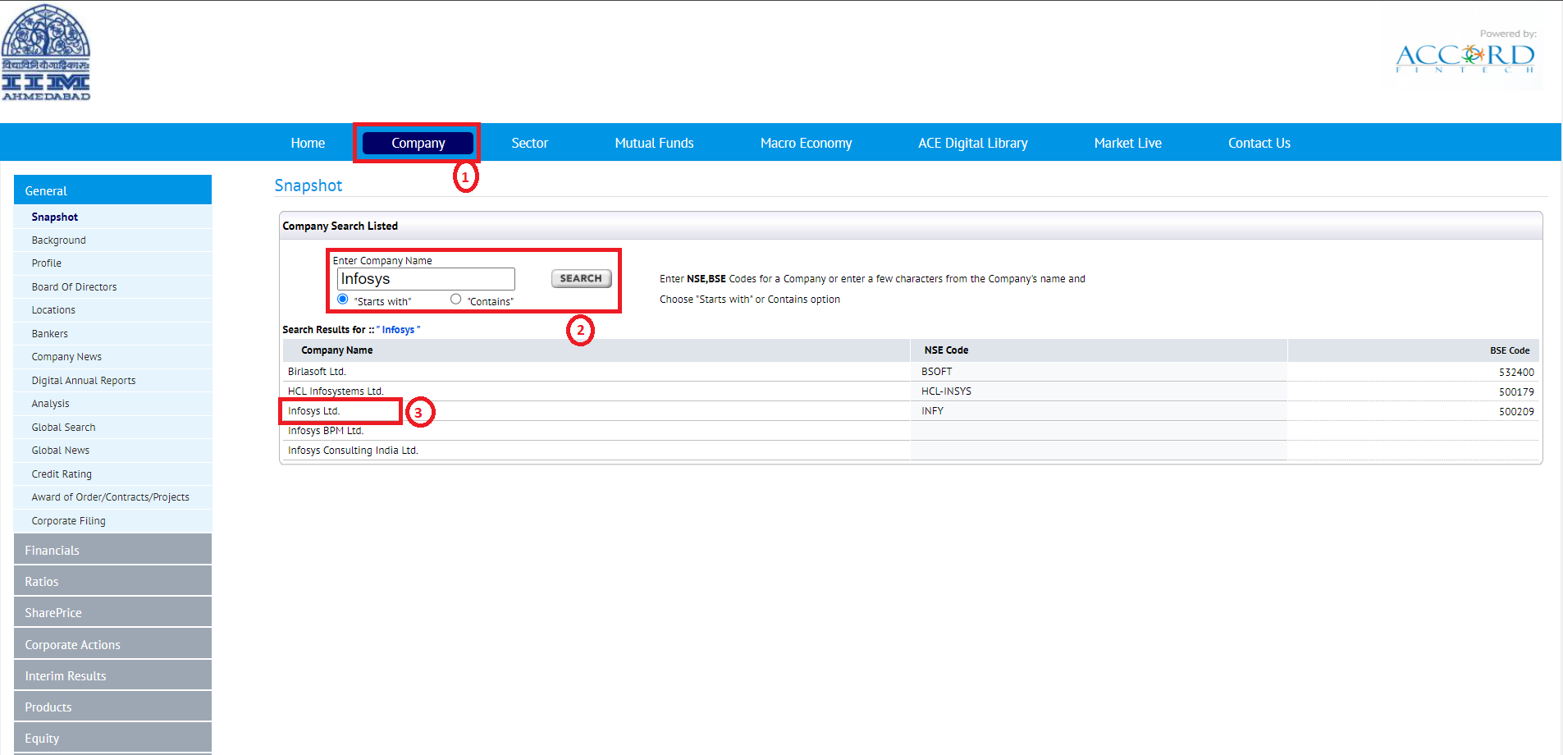
Task: Click the NSE Code column header
Action: tap(946, 350)
